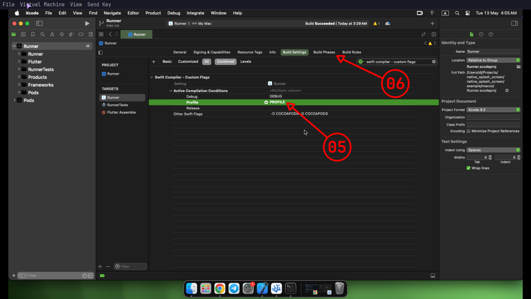This screenshot has height=299, width=531.
Task: Switch to Signing & Capabilities tab
Action: (x=212, y=52)
